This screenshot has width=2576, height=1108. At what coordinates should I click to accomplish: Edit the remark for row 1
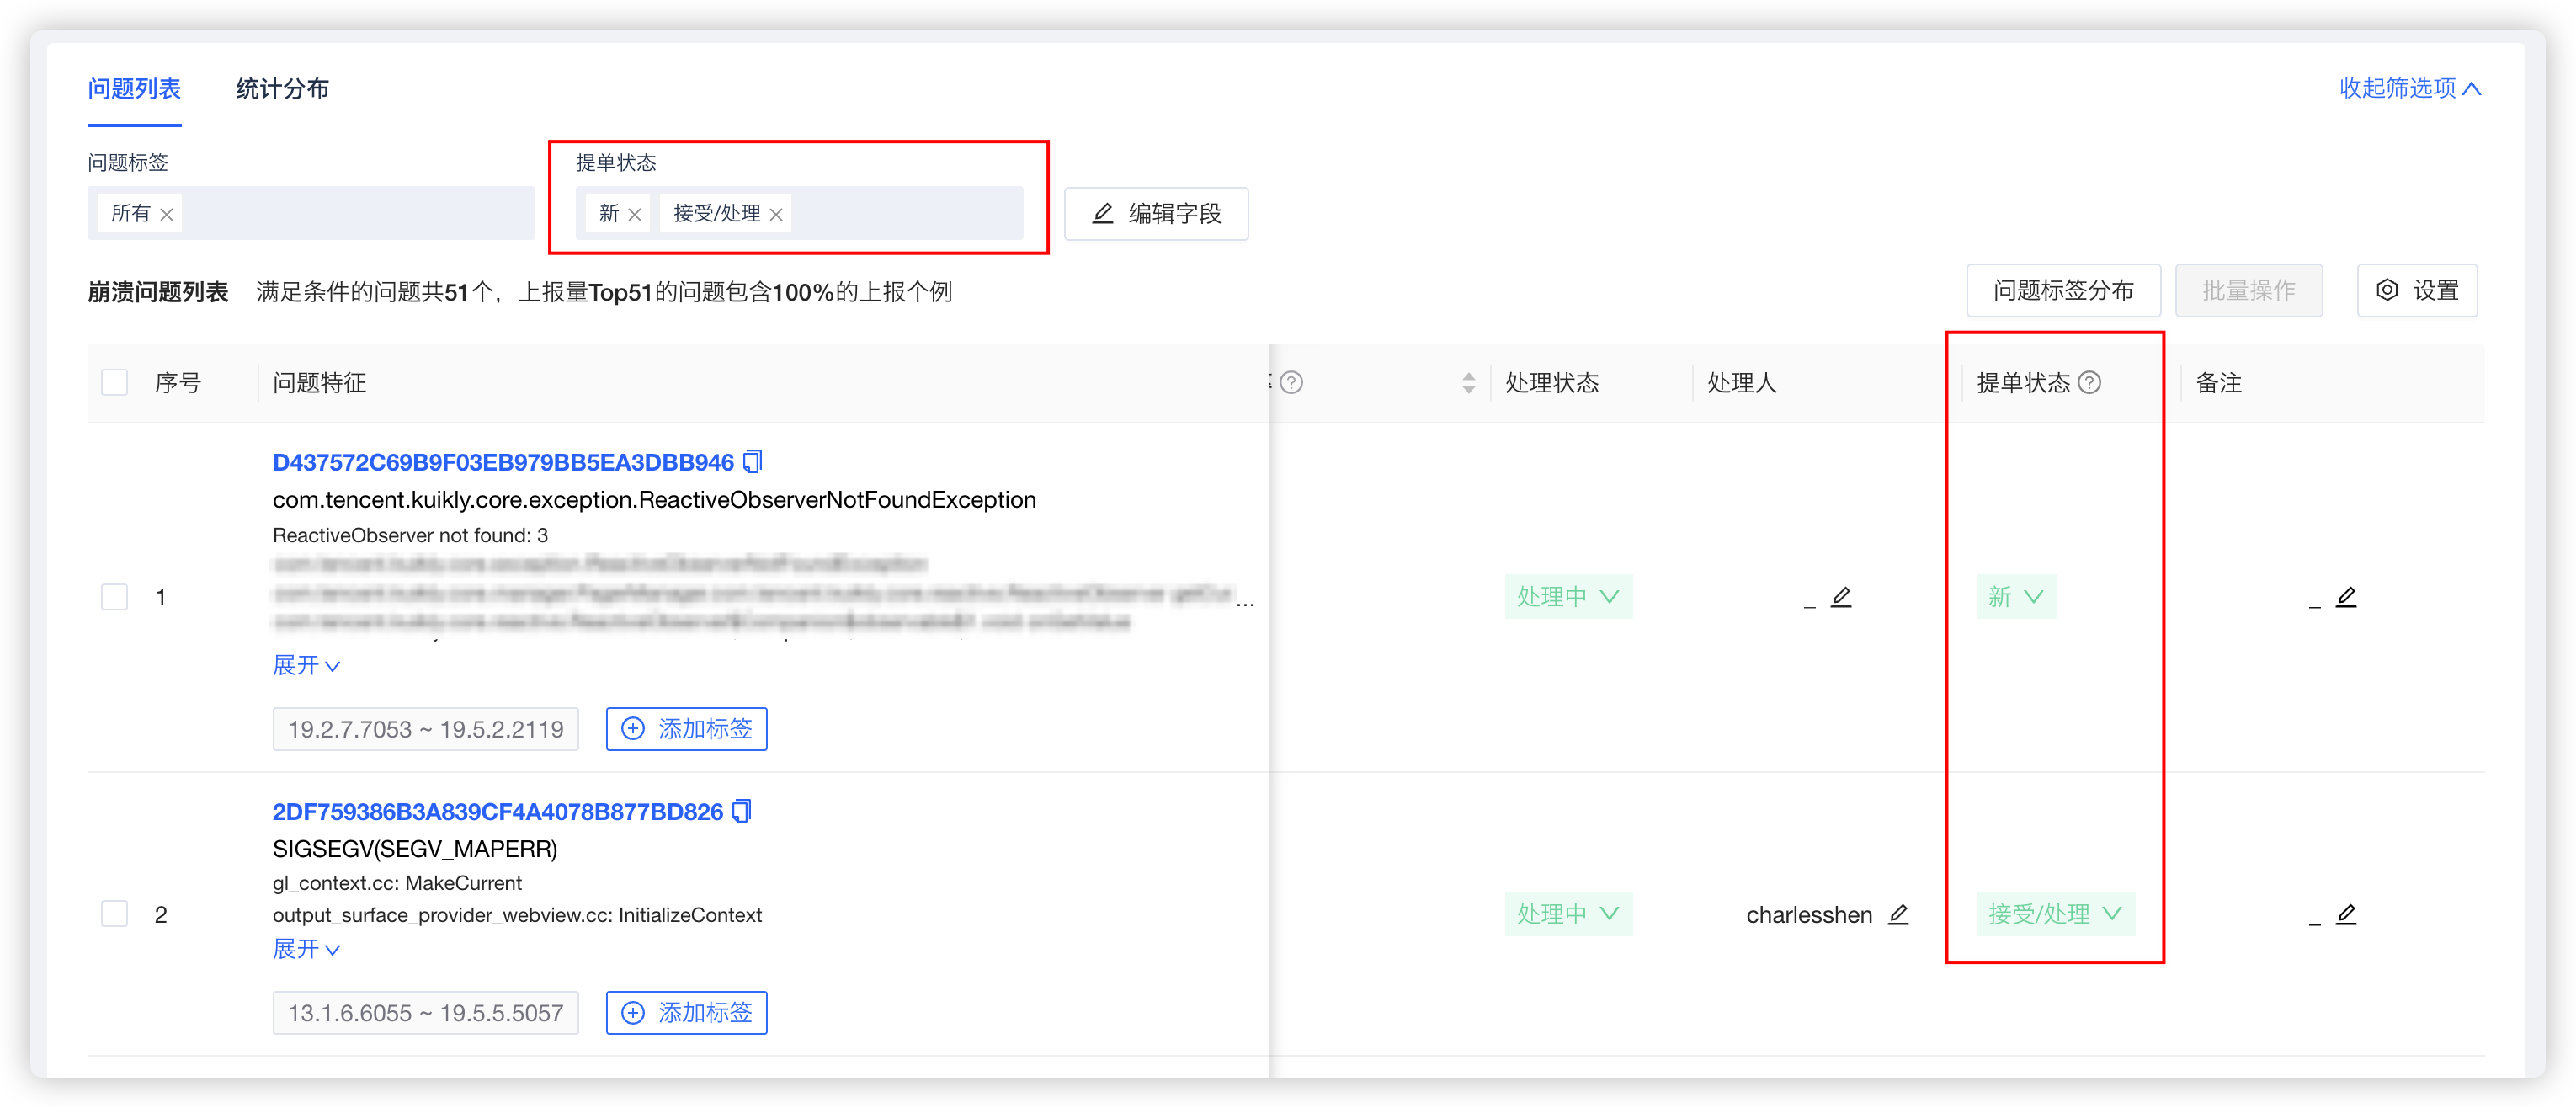(x=2346, y=597)
